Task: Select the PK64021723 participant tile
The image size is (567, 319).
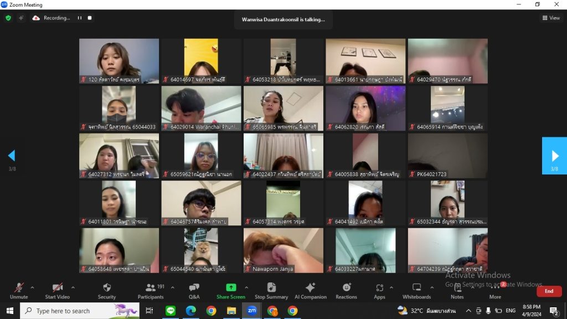Action: (447, 156)
